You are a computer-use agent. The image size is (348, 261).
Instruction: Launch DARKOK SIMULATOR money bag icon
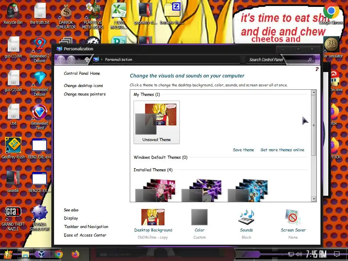(x=66, y=16)
